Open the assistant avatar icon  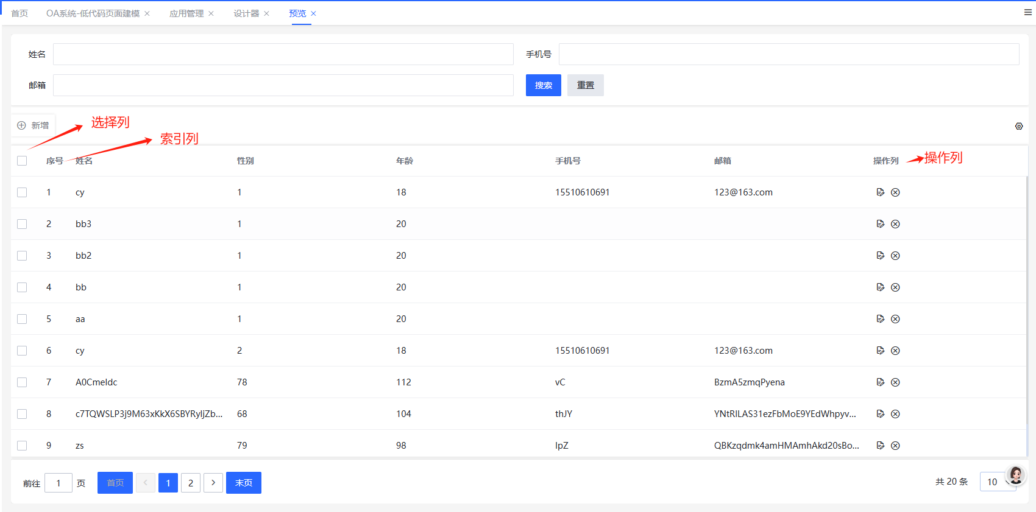(x=1016, y=475)
